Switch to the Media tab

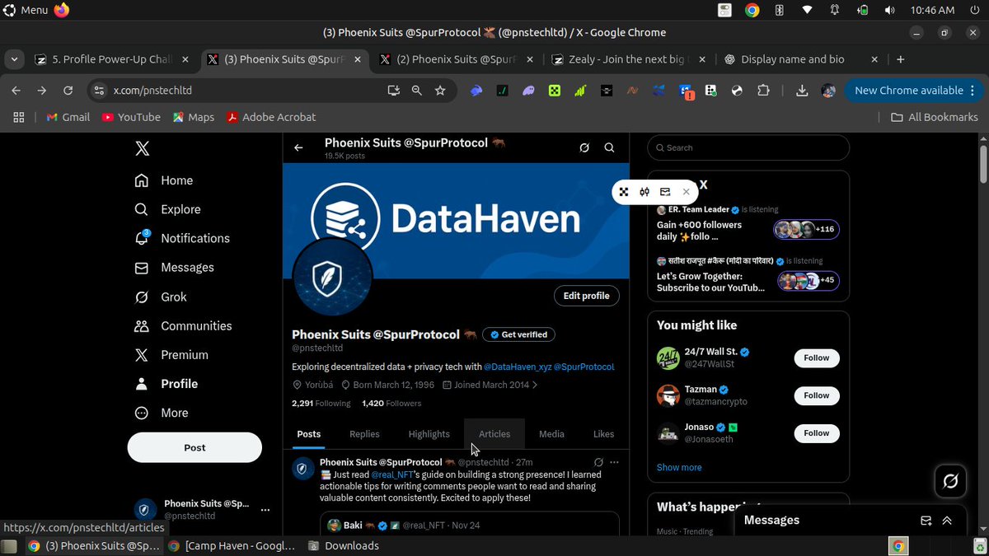551,434
